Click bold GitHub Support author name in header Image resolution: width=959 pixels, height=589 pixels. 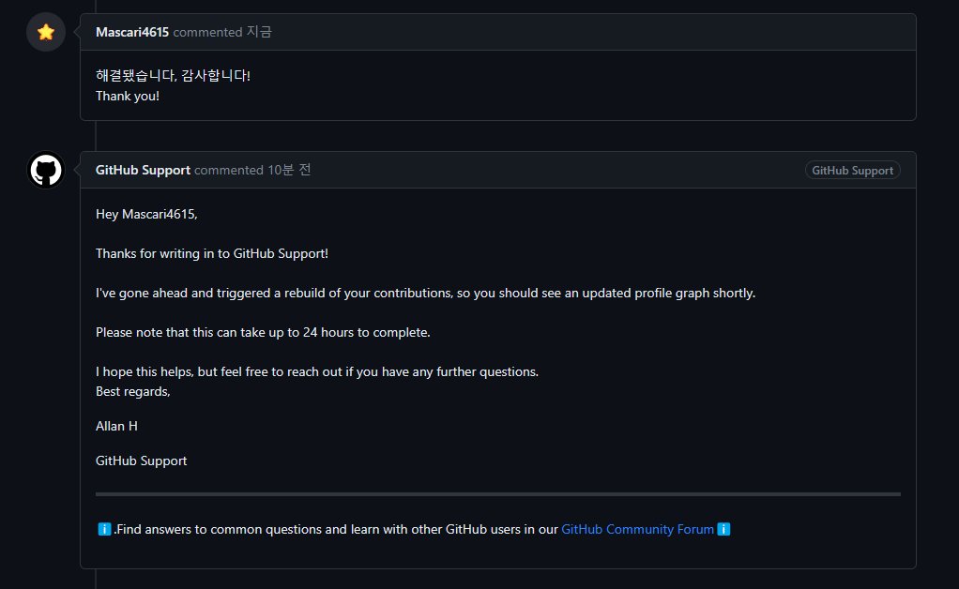pos(143,170)
